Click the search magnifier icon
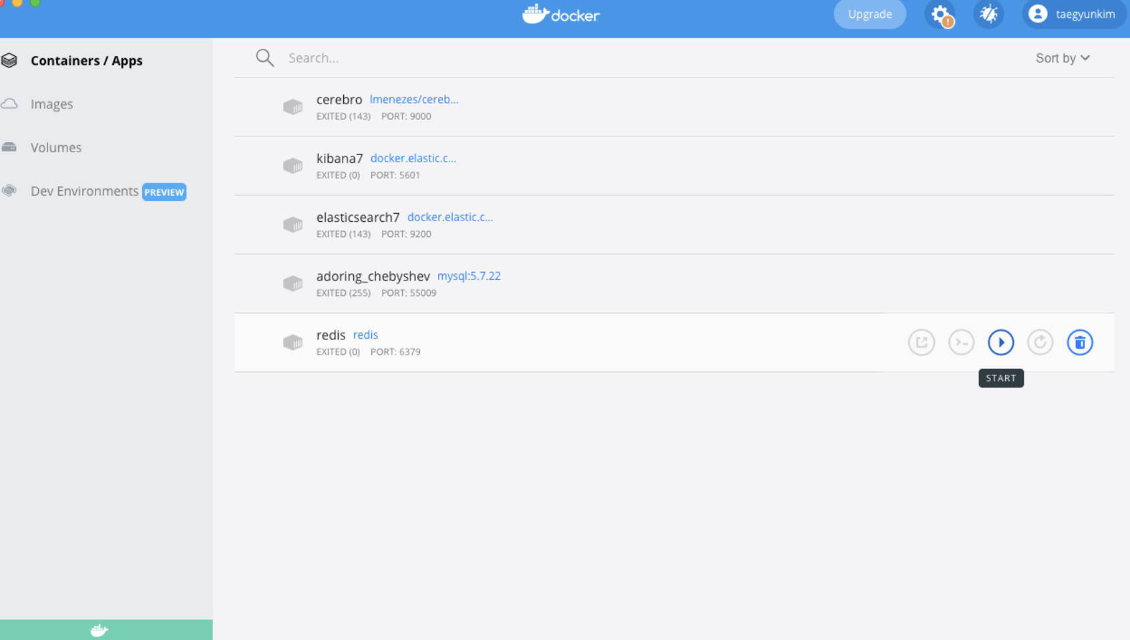1130x640 pixels. (x=265, y=58)
